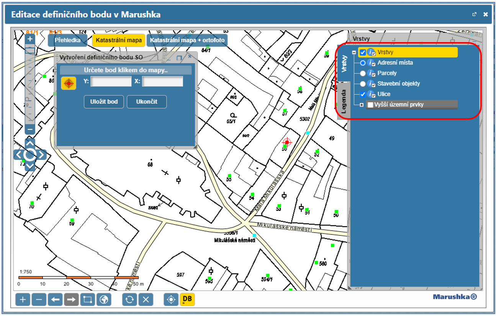The height and width of the screenshot is (316, 496).
Task: Select the zoom to rectangle tool
Action: point(87,300)
